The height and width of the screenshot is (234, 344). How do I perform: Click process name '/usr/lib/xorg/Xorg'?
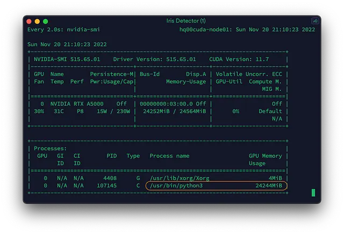point(180,178)
